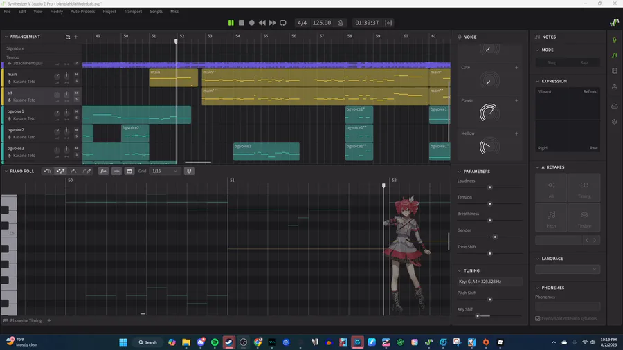Pause playback with the green pause button
The image size is (623, 350).
pyautogui.click(x=231, y=23)
